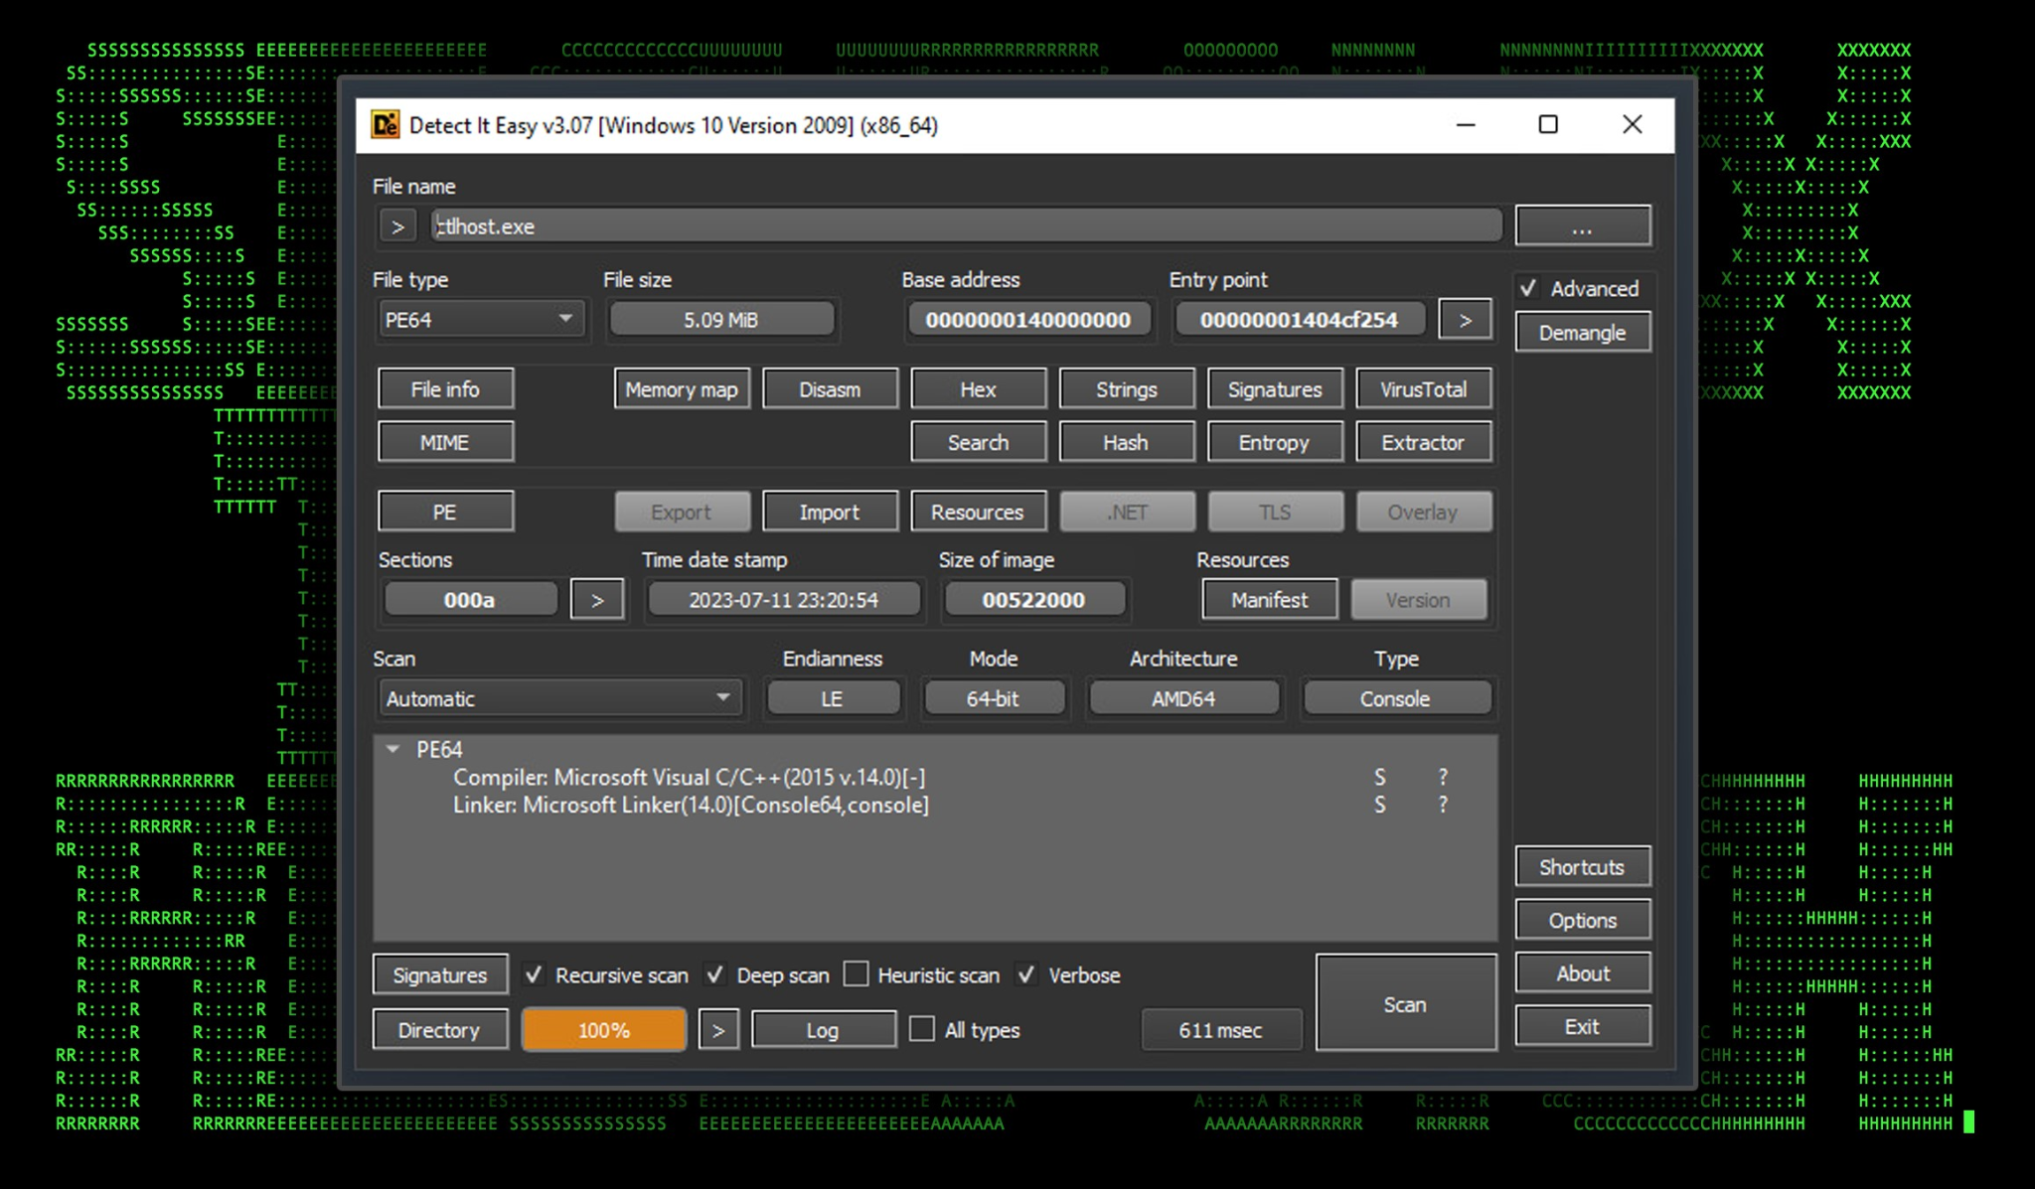Click the arrow button beside the file name

[x=397, y=226]
